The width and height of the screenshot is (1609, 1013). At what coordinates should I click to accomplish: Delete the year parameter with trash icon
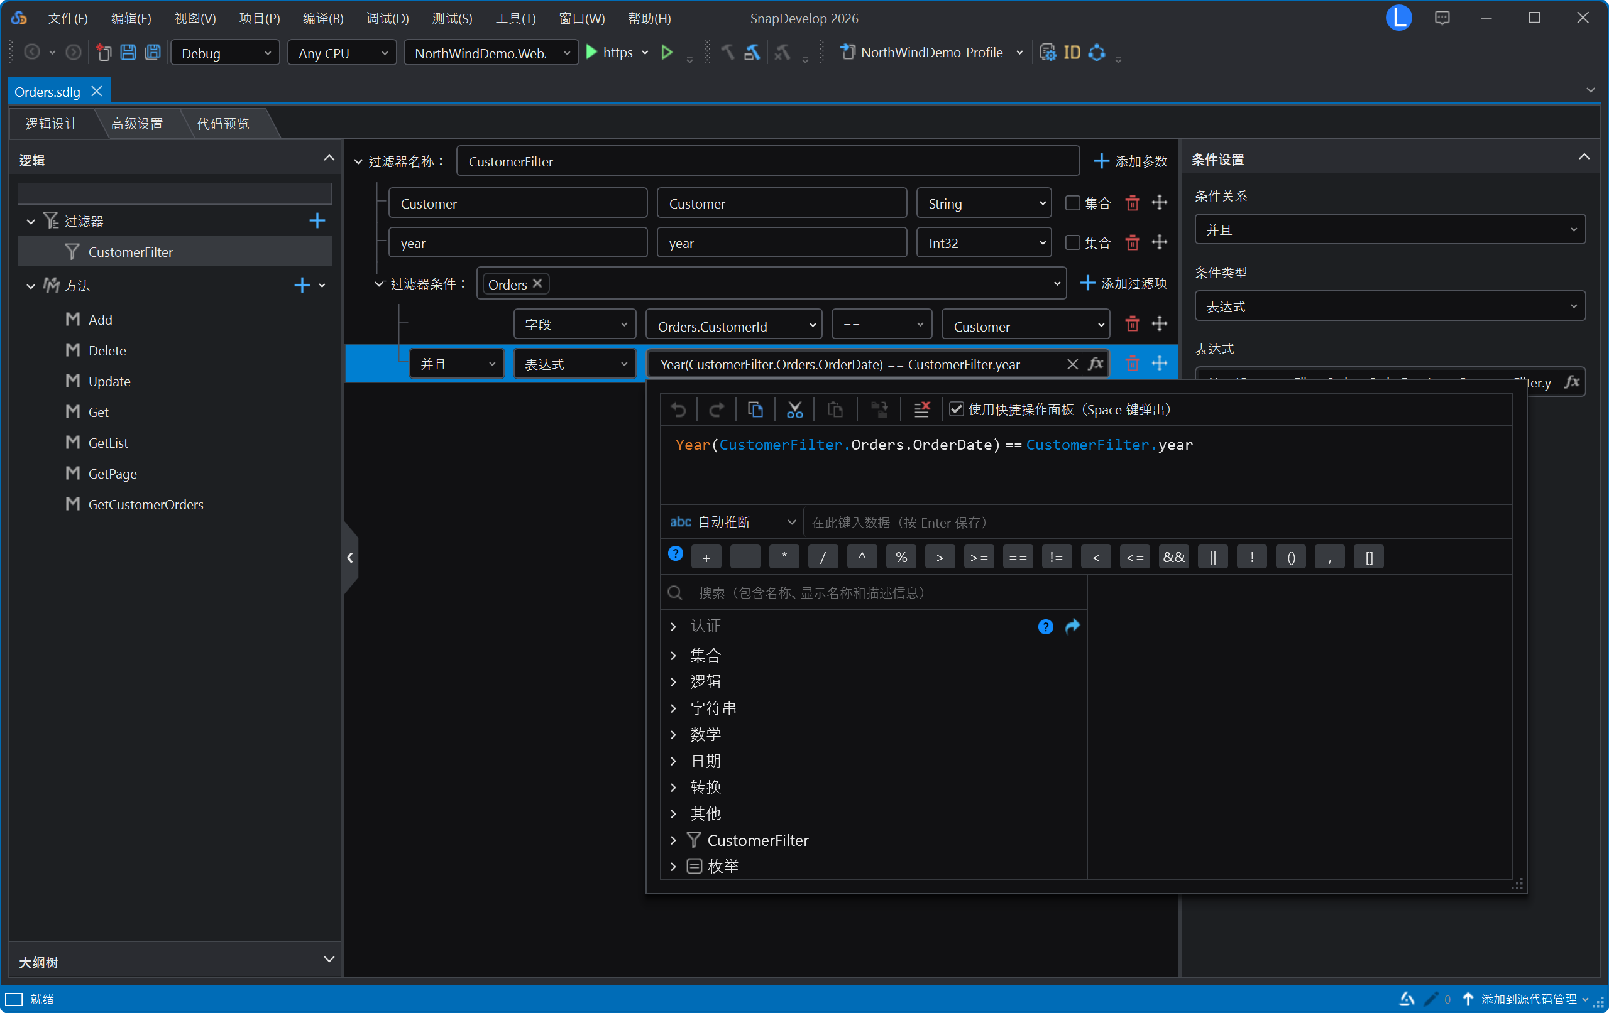click(x=1132, y=243)
